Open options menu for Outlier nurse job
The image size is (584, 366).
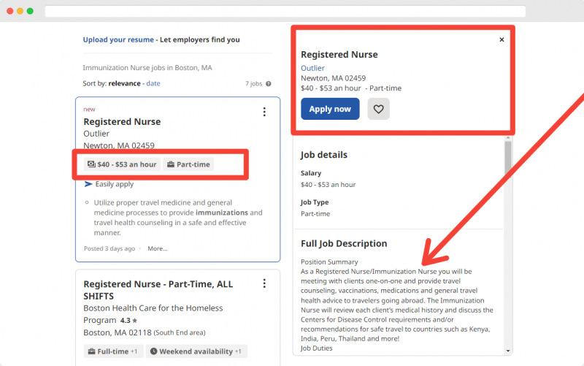pyautogui.click(x=264, y=112)
